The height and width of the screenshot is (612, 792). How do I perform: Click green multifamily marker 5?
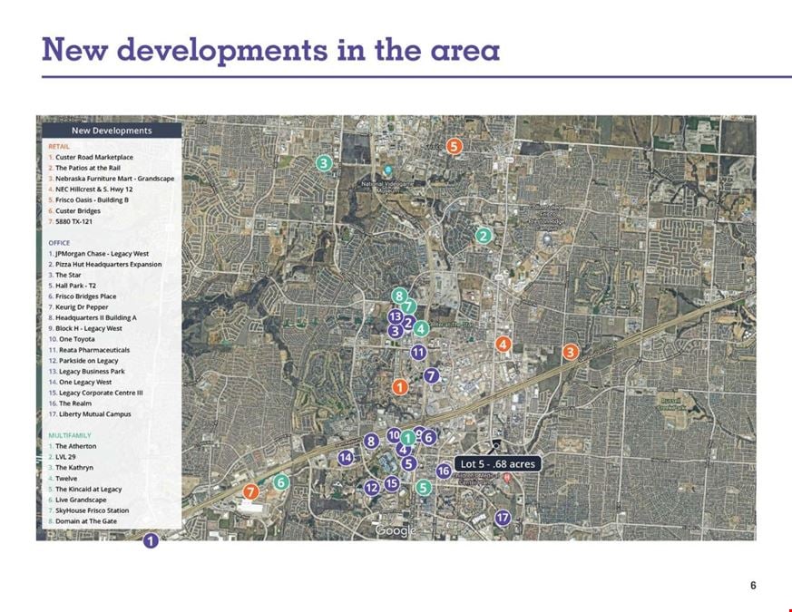click(x=424, y=487)
